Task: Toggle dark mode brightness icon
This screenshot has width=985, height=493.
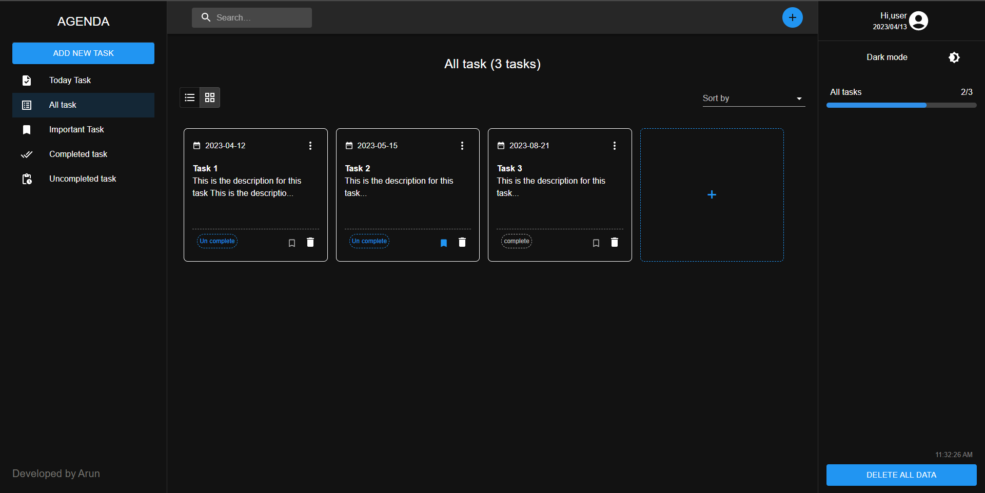Action: [954, 57]
